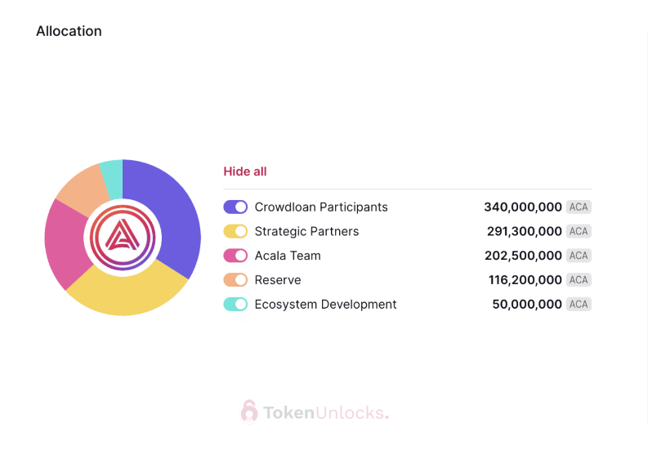The height and width of the screenshot is (459, 648).
Task: Click the 50,000,000 amount value
Action: point(527,305)
